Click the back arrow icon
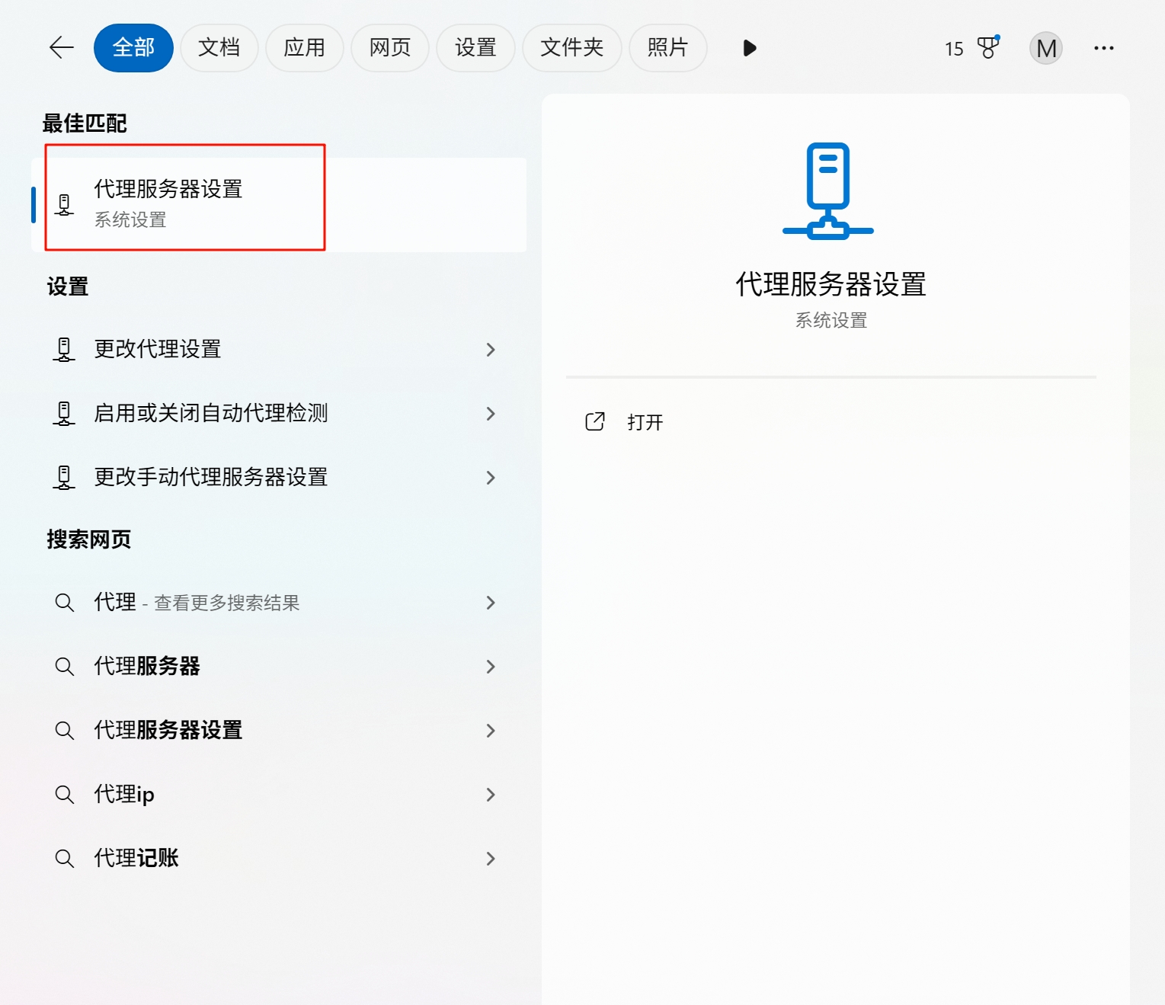The image size is (1165, 1005). pyautogui.click(x=62, y=48)
